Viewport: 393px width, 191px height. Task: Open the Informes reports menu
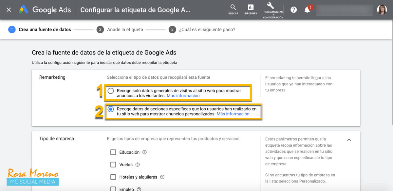[251, 9]
